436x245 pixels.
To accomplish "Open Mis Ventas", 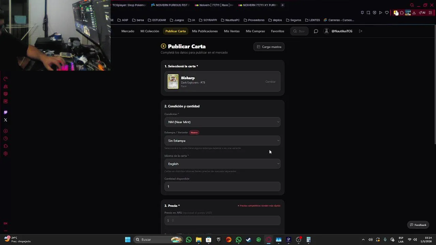I will 232,31.
